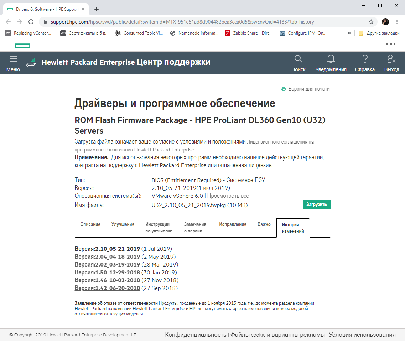The height and width of the screenshot is (341, 405).
Task: Open version 2.04_04-18-2019 link
Action: coord(107,257)
